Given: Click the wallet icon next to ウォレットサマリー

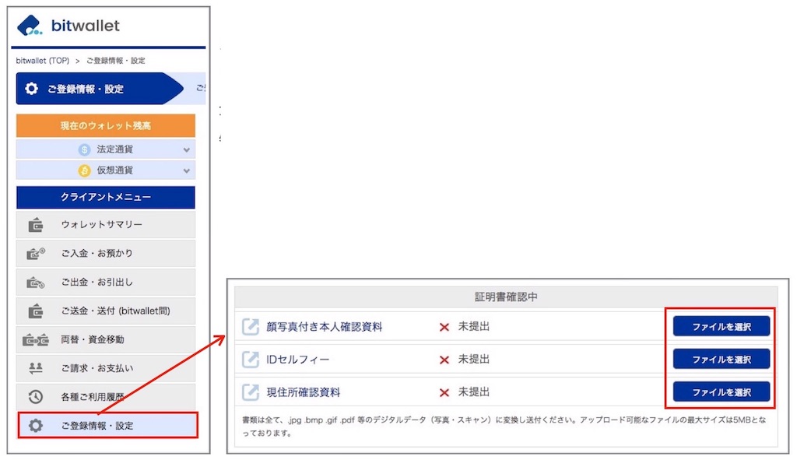Looking at the screenshot, I should (36, 225).
